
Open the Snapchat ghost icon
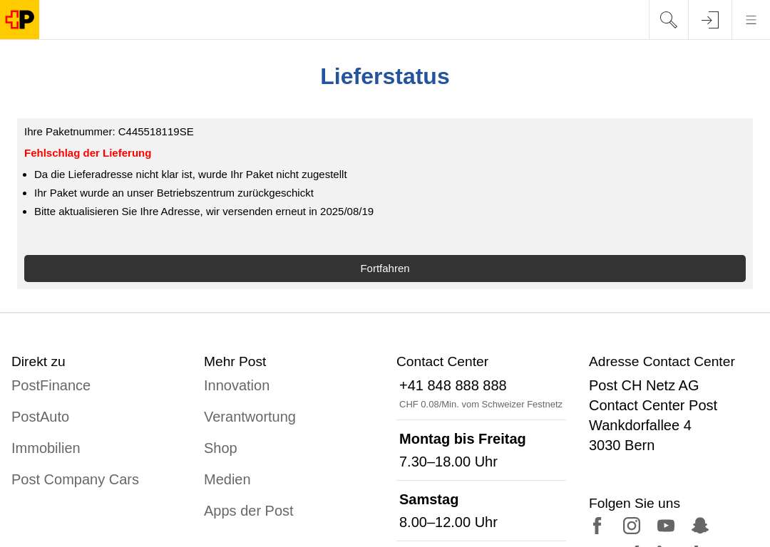click(x=700, y=526)
